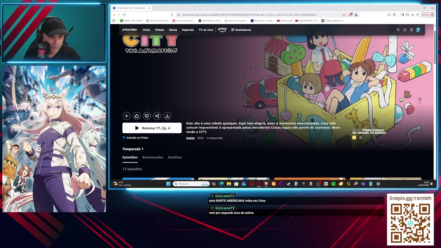441x248 pixels.
Task: Open the TV ao vivo navigation item
Action: [206, 30]
